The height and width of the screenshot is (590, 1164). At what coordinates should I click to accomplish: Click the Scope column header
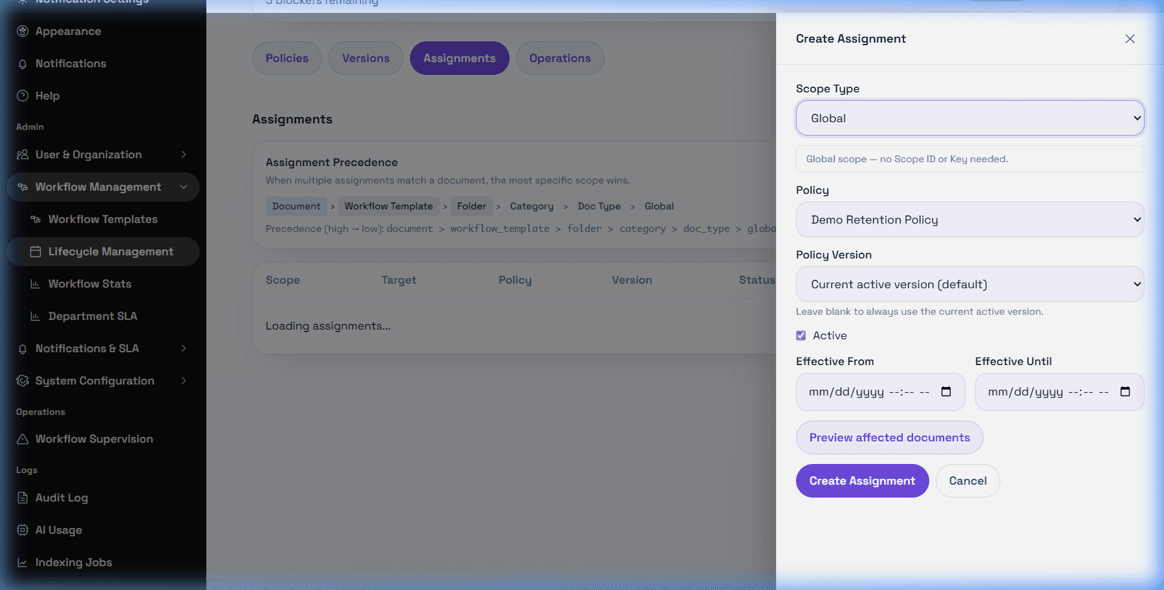pyautogui.click(x=283, y=280)
